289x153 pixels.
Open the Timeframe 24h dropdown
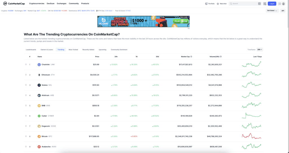260,49
